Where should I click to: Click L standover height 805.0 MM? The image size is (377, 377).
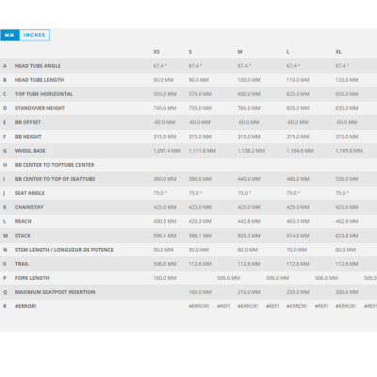[298, 108]
